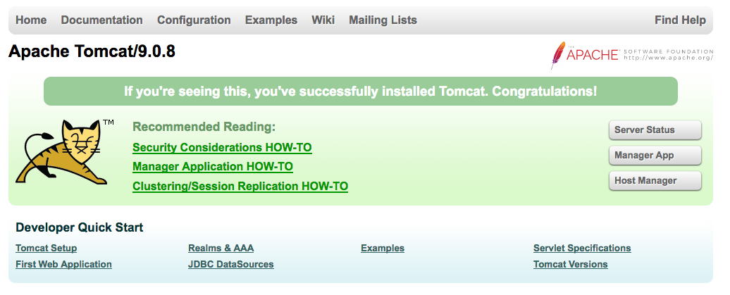The width and height of the screenshot is (730, 295).
Task: Open Clustering/Session Replication HOW-TO link
Action: 240,187
